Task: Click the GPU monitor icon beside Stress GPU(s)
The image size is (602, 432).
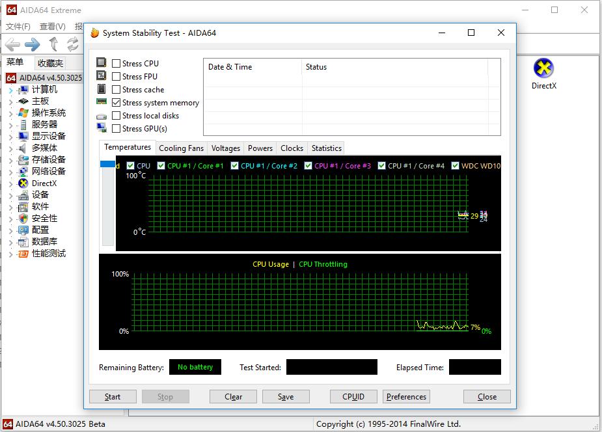Action: pyautogui.click(x=102, y=128)
